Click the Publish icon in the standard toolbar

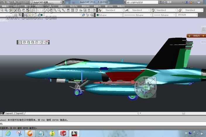tap(6, 10)
